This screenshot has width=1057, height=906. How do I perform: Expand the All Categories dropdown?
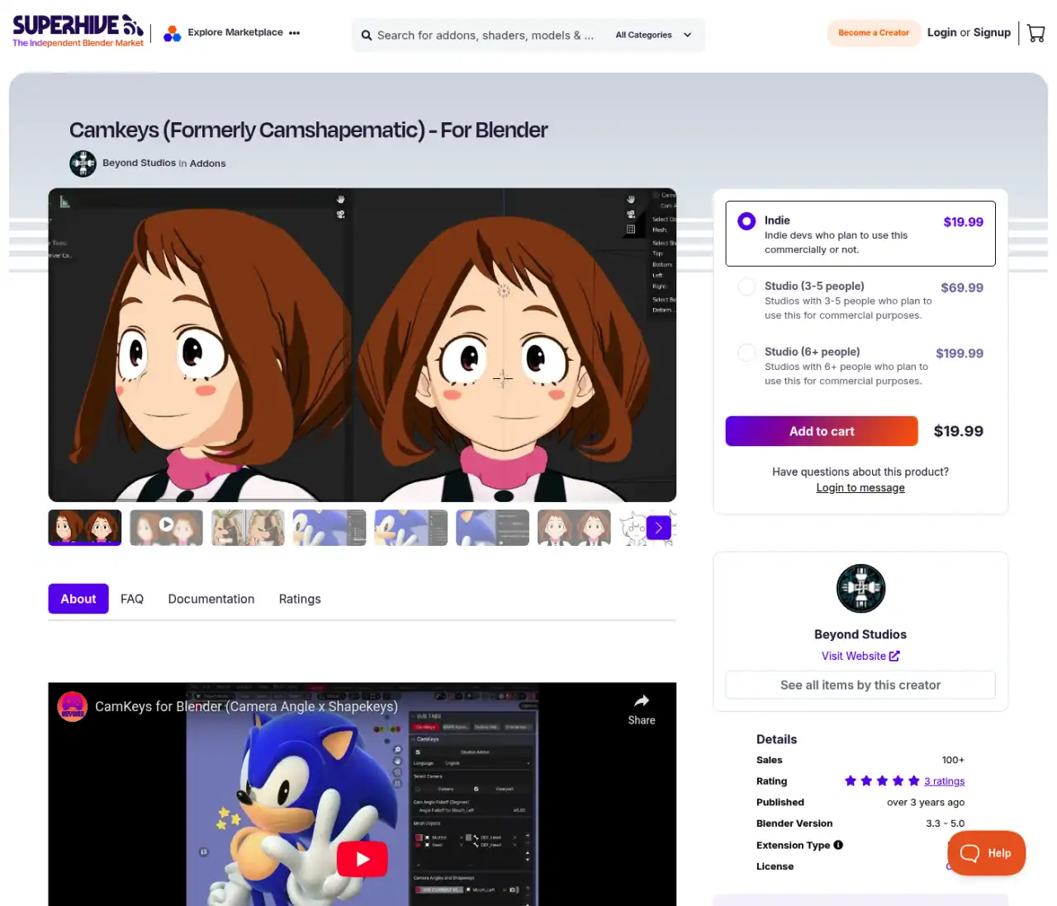(653, 36)
